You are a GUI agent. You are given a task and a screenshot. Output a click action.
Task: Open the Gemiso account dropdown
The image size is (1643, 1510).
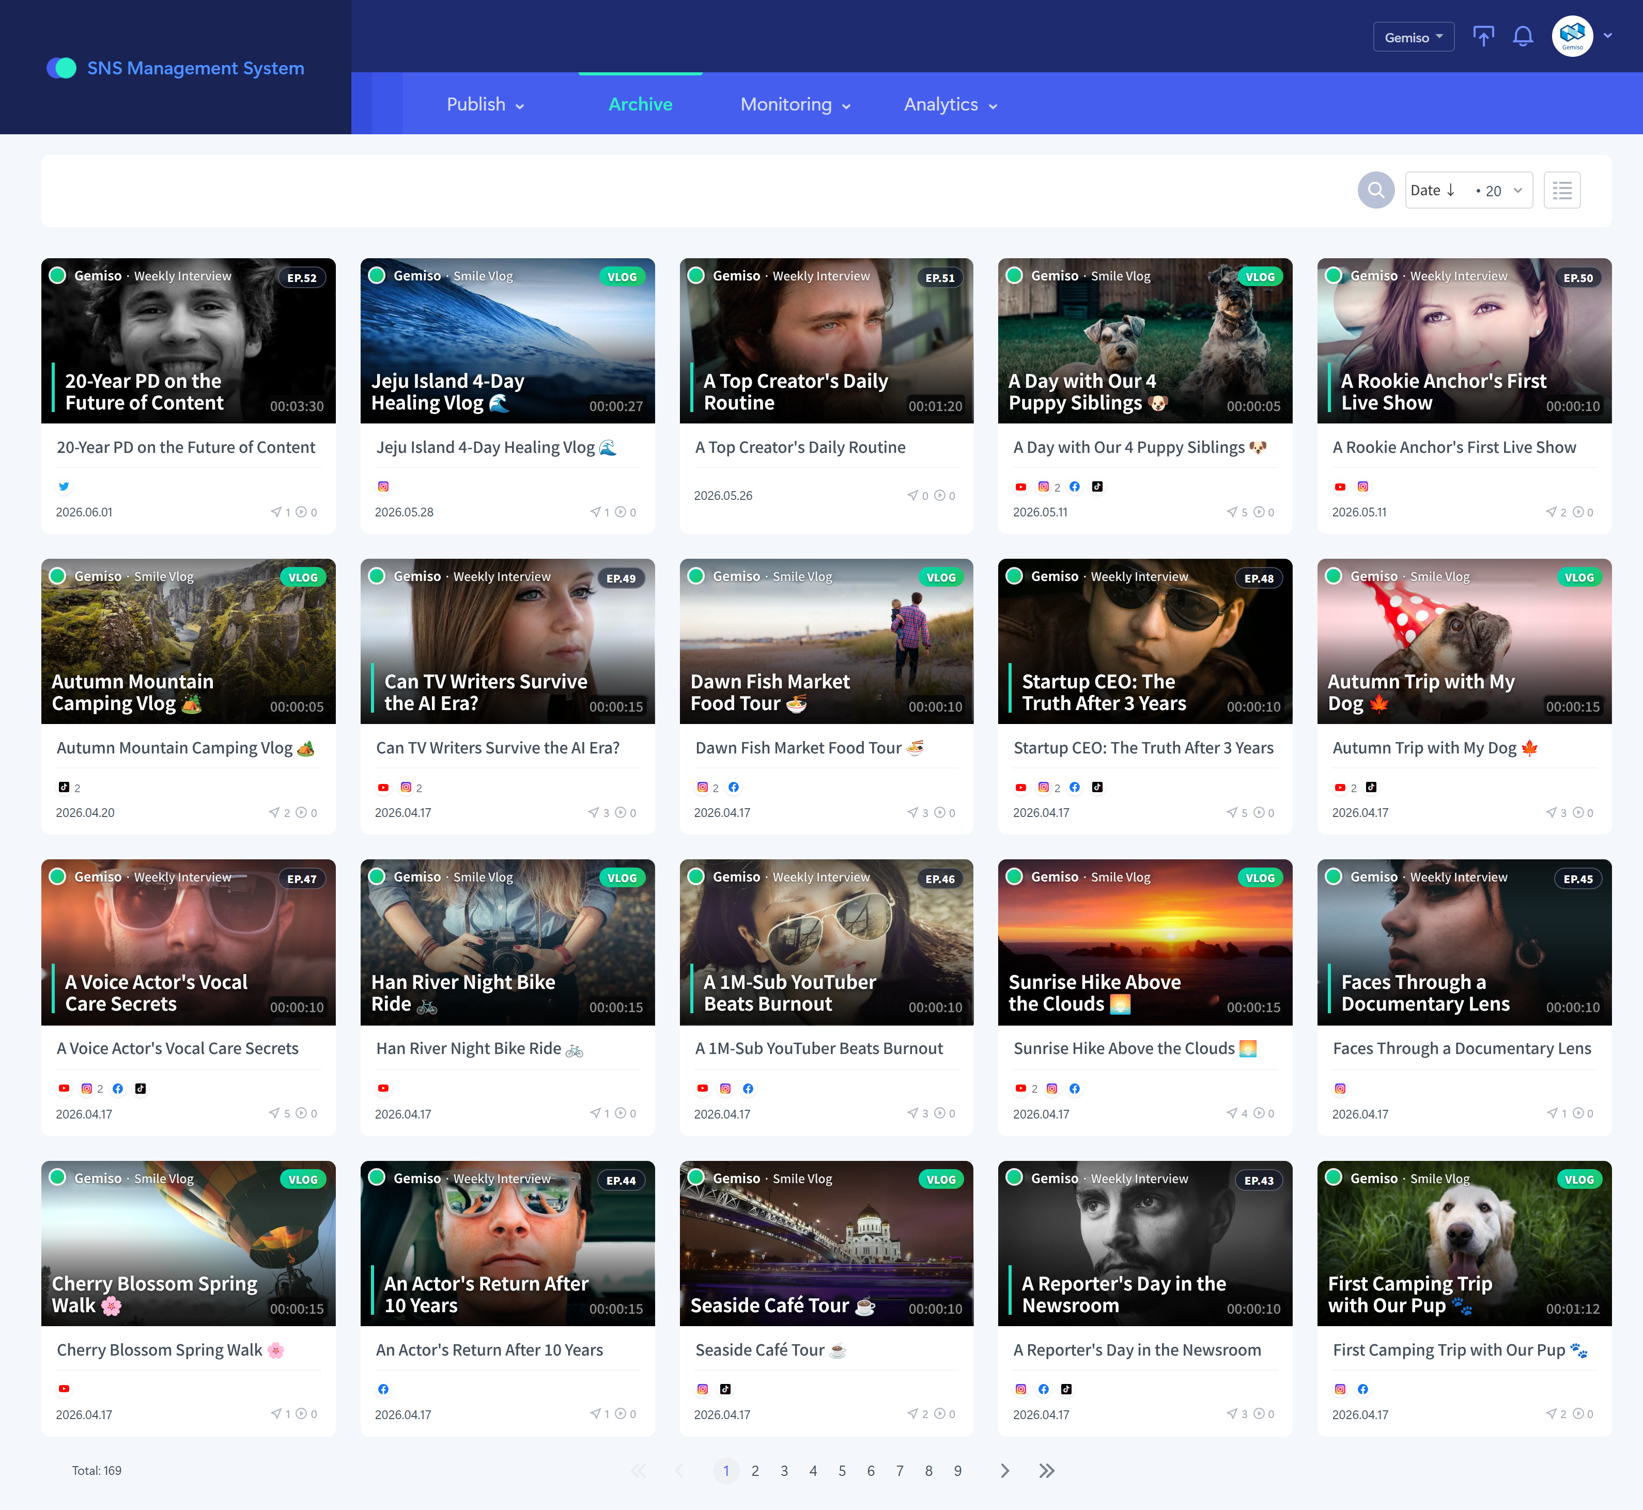click(1413, 38)
